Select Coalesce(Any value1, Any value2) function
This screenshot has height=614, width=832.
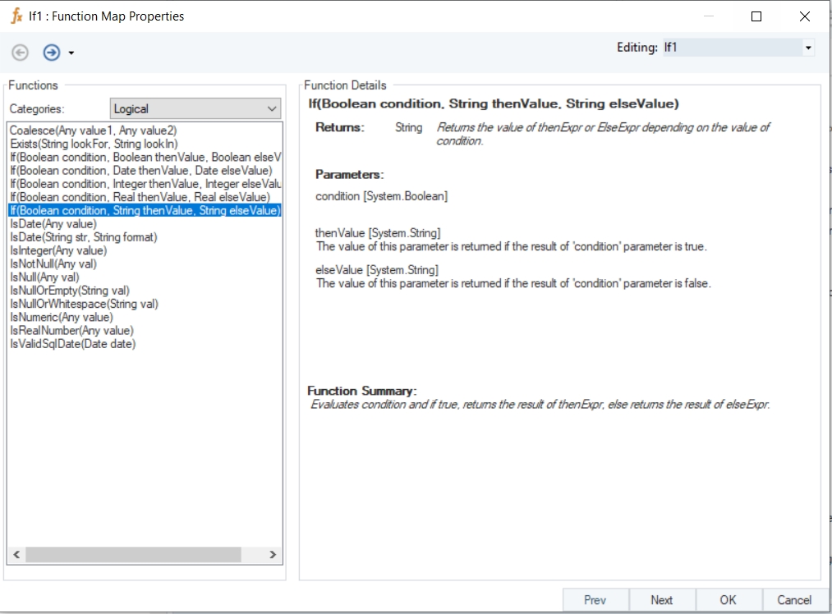coord(93,131)
